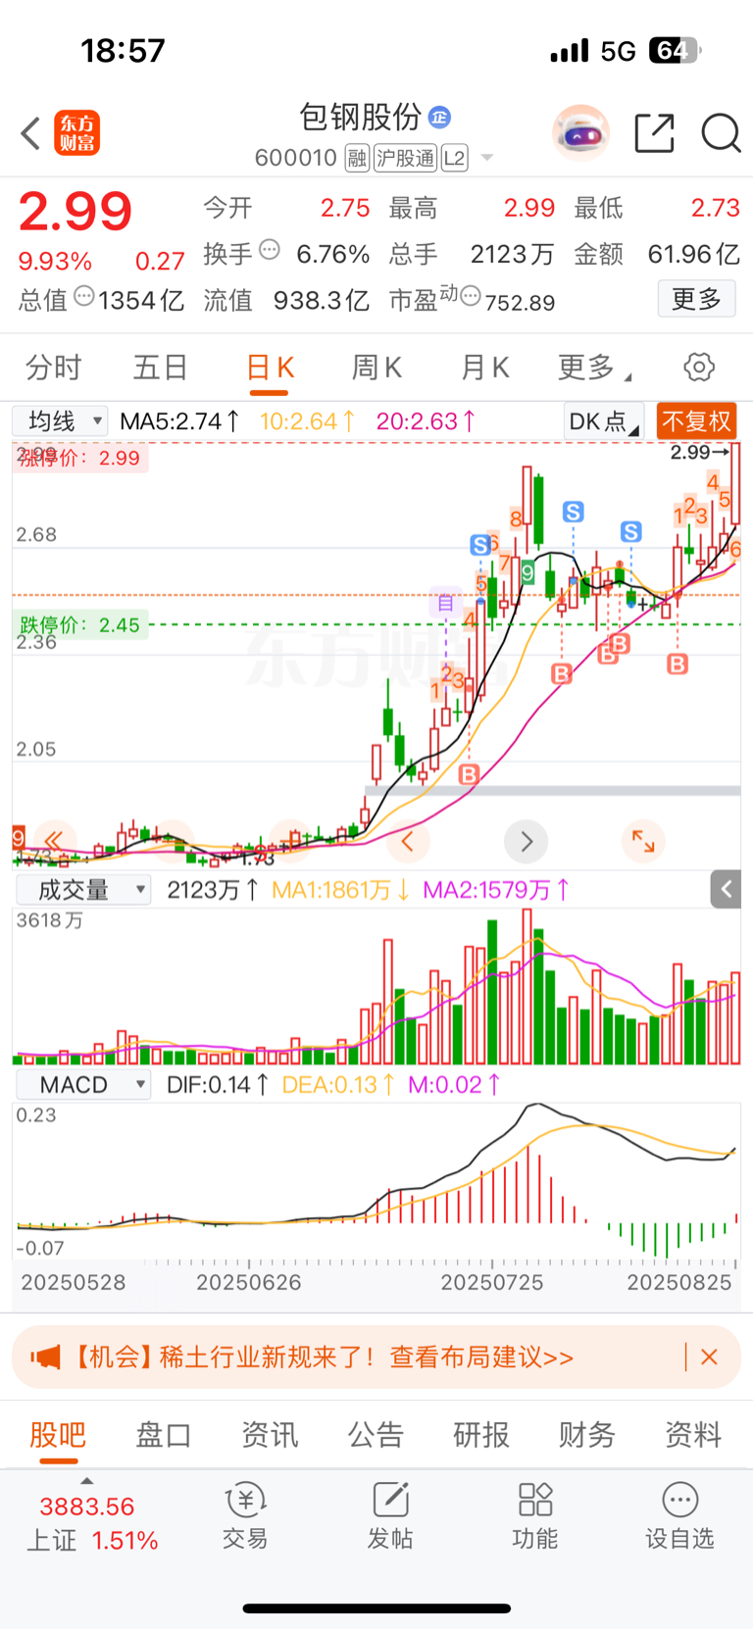Tap the orange megaphone banner icon
This screenshot has width=753, height=1630.
pos(45,1358)
